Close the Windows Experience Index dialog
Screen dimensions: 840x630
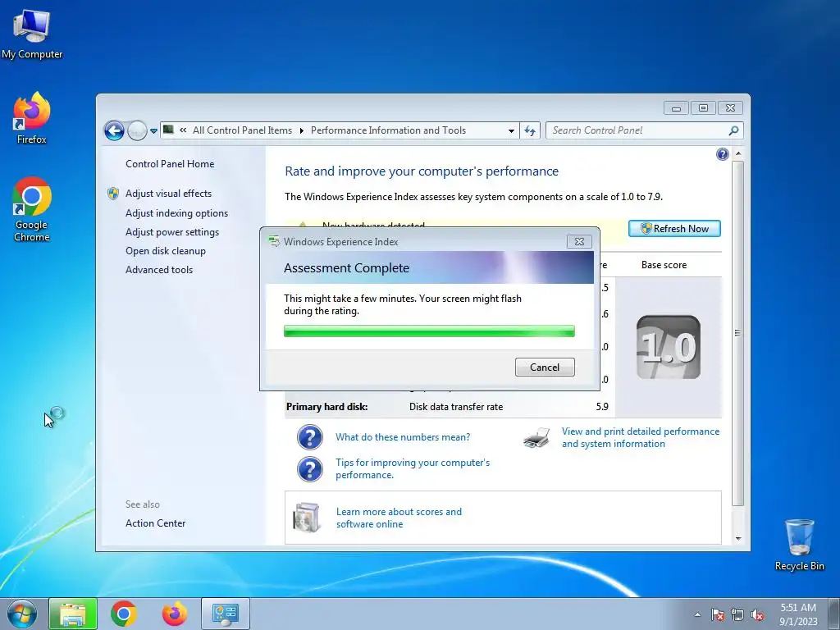point(579,242)
